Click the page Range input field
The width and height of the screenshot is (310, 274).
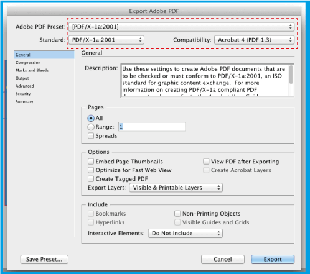coord(152,127)
